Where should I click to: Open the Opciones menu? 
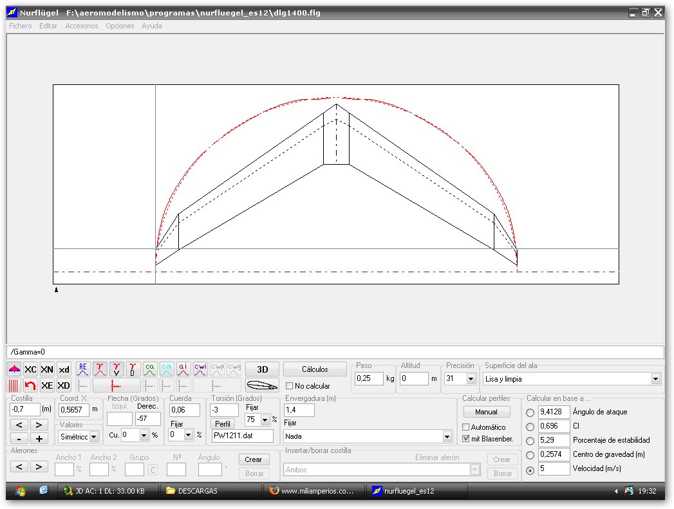[120, 26]
